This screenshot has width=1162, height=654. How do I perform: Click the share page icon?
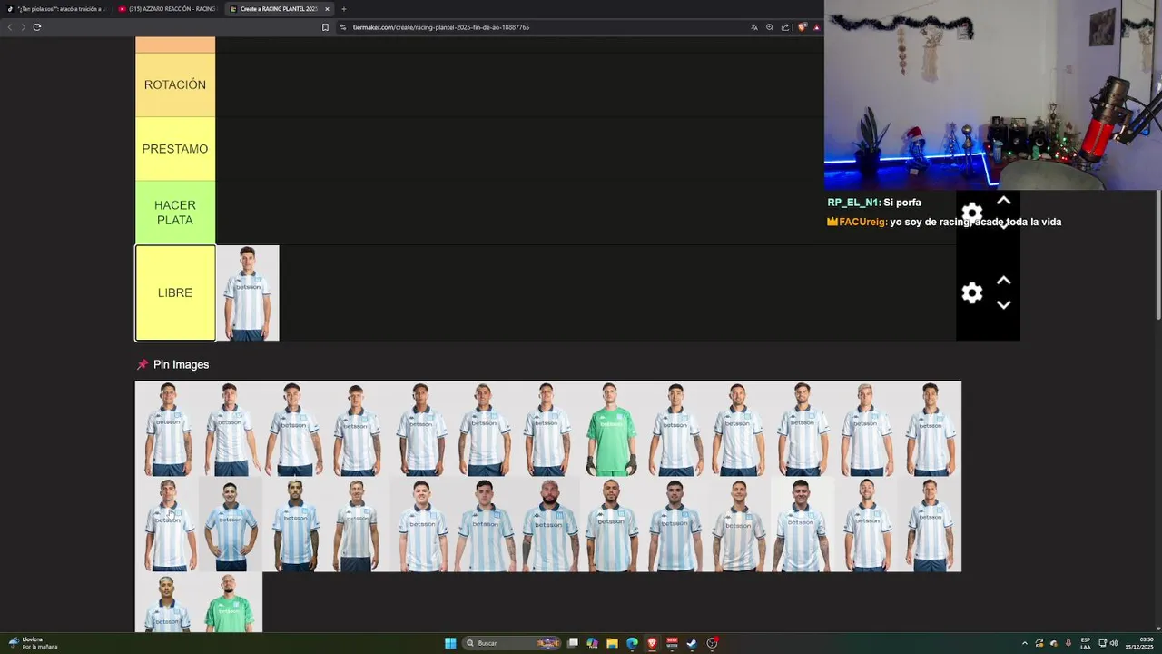coord(784,27)
